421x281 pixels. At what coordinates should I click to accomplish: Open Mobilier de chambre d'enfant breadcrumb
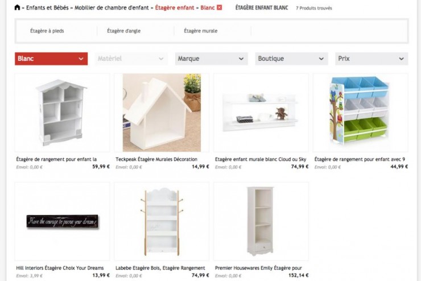112,8
